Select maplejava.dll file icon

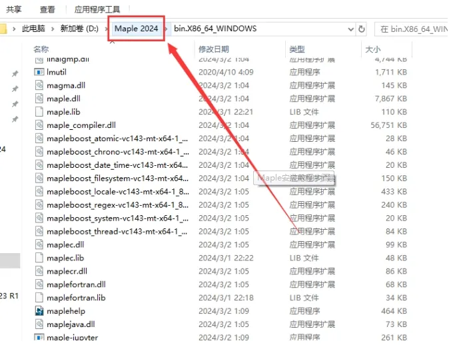tap(39, 324)
